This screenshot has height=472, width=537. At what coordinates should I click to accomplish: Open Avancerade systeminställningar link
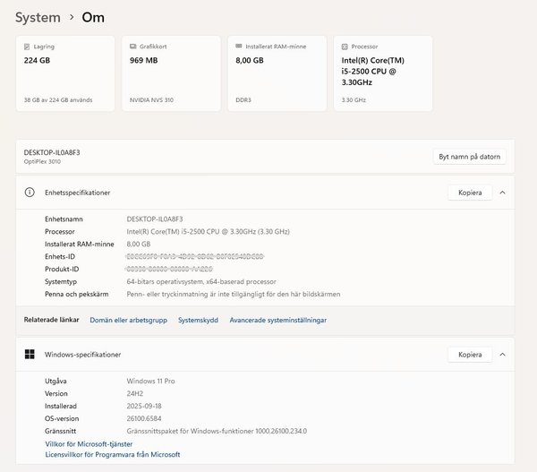277,320
